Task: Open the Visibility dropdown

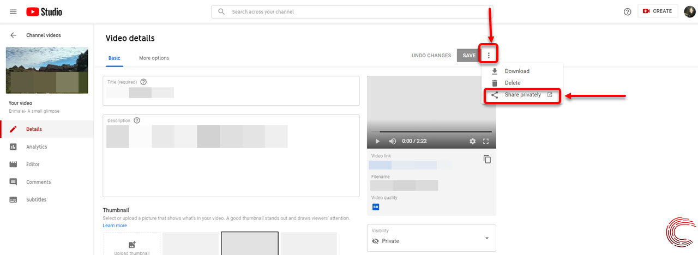Action: [431, 238]
